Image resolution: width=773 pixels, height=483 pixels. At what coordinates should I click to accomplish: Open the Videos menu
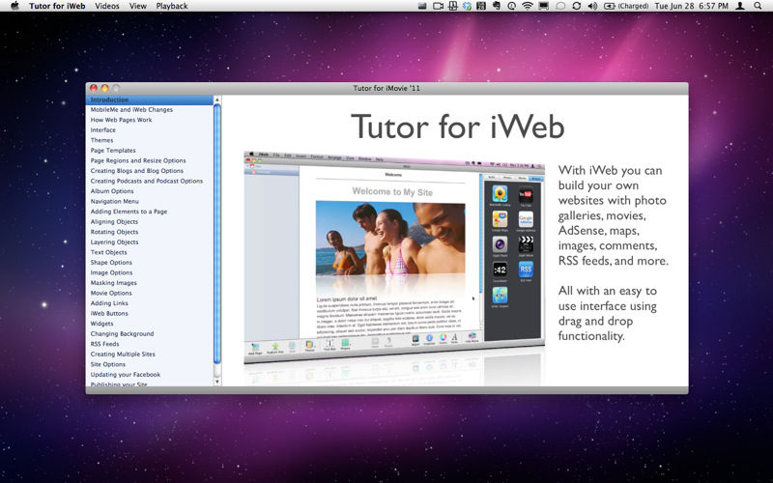(107, 6)
